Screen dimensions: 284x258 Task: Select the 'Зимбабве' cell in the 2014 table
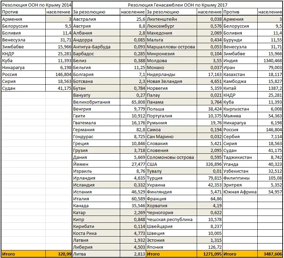click(23, 47)
